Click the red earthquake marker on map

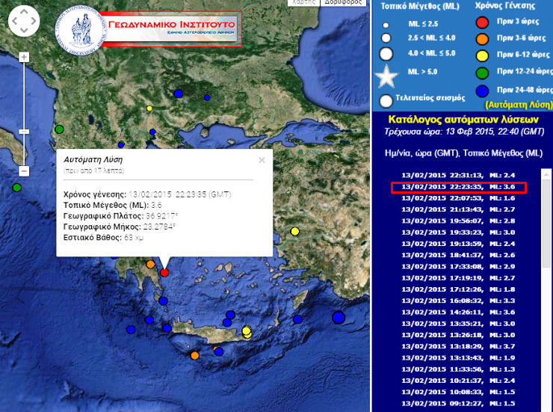(x=164, y=272)
